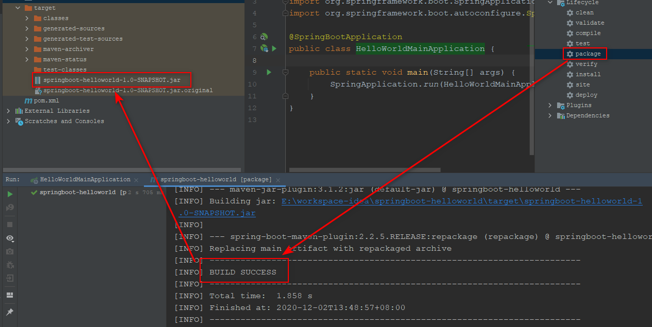Select the test-classes folder

(x=60, y=70)
